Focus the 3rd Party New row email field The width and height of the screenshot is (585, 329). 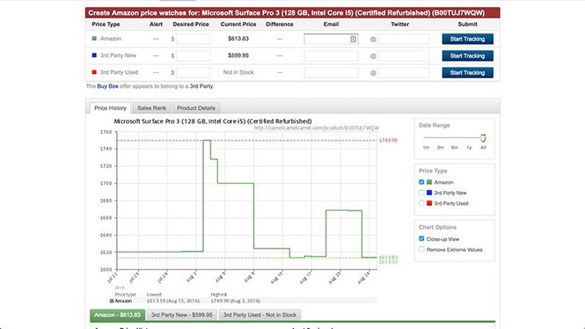point(331,55)
